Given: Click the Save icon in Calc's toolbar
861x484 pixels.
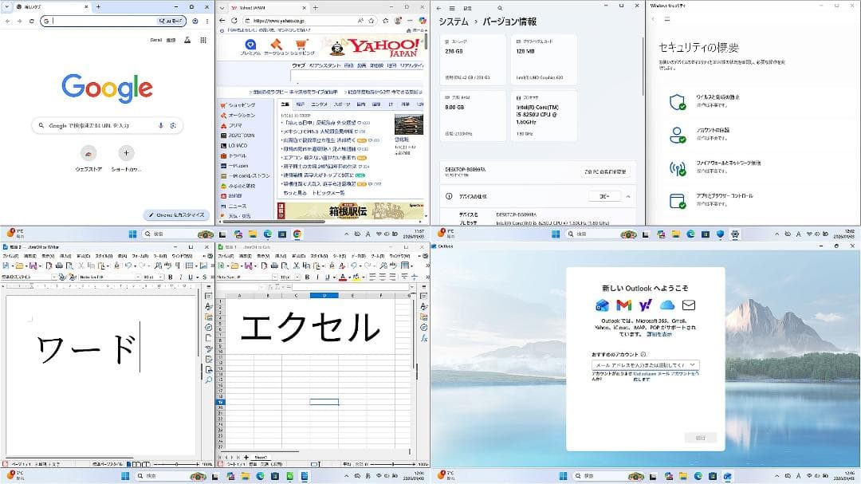Looking at the screenshot, I should [248, 265].
